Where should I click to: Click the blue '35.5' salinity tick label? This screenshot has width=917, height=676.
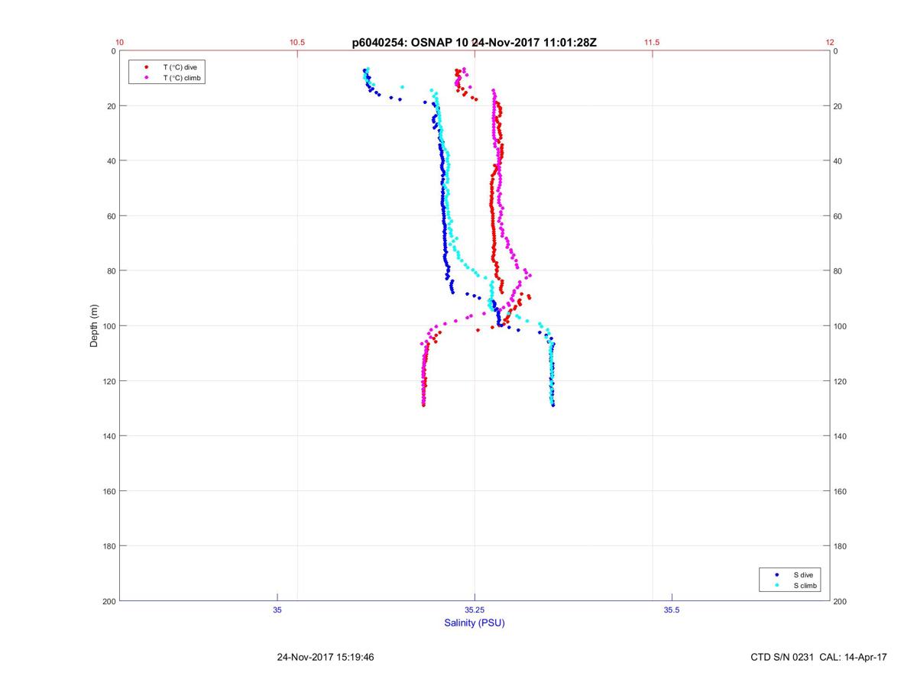[672, 610]
